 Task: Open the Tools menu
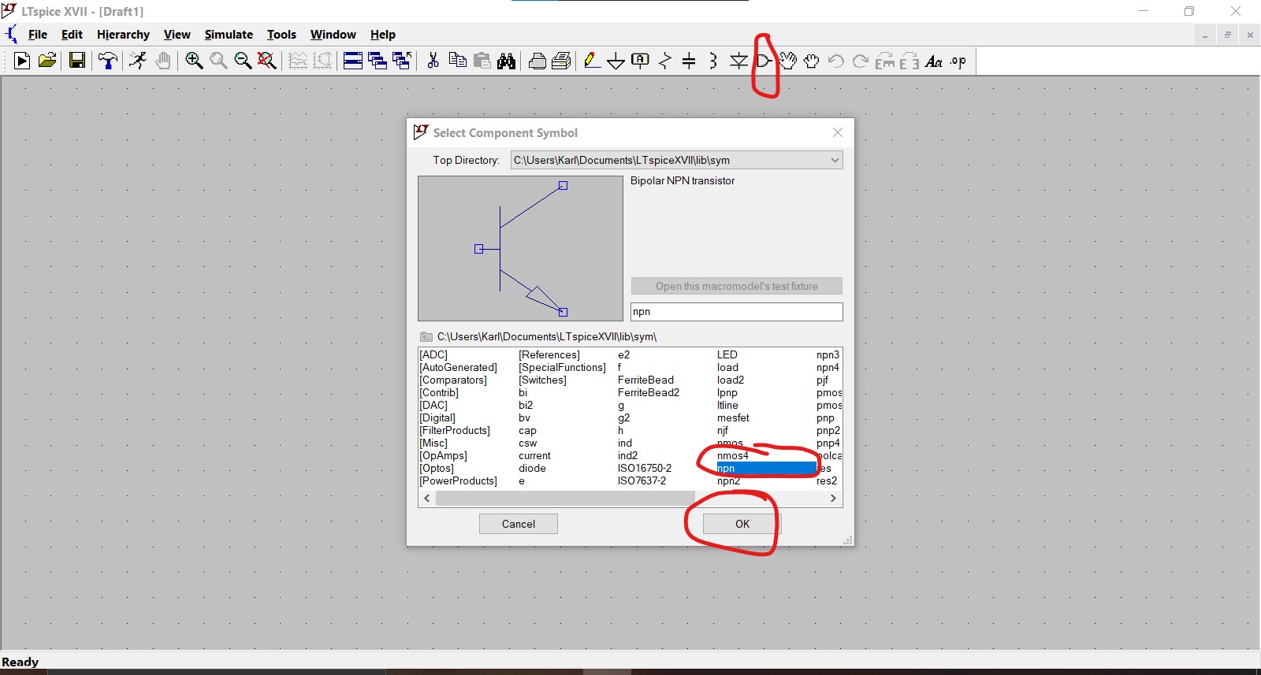pos(281,35)
